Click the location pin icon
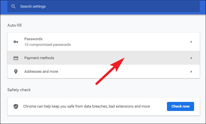 (16, 72)
